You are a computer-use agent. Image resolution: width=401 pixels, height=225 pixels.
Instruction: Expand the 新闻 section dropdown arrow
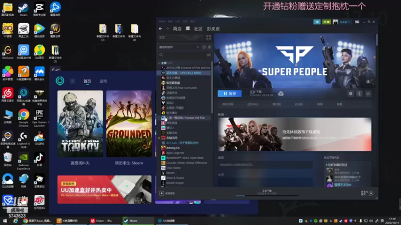[x=226, y=115]
